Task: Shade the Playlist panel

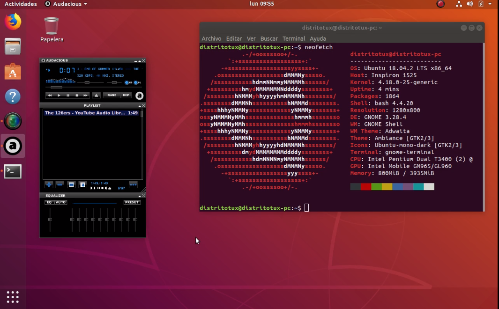Action: (139, 105)
